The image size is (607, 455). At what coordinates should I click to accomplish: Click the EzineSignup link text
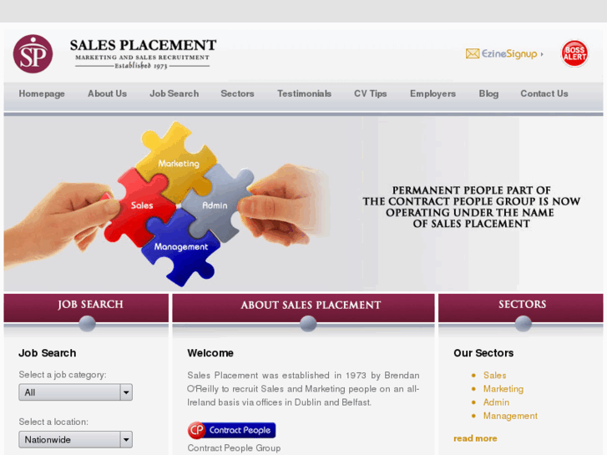509,53
